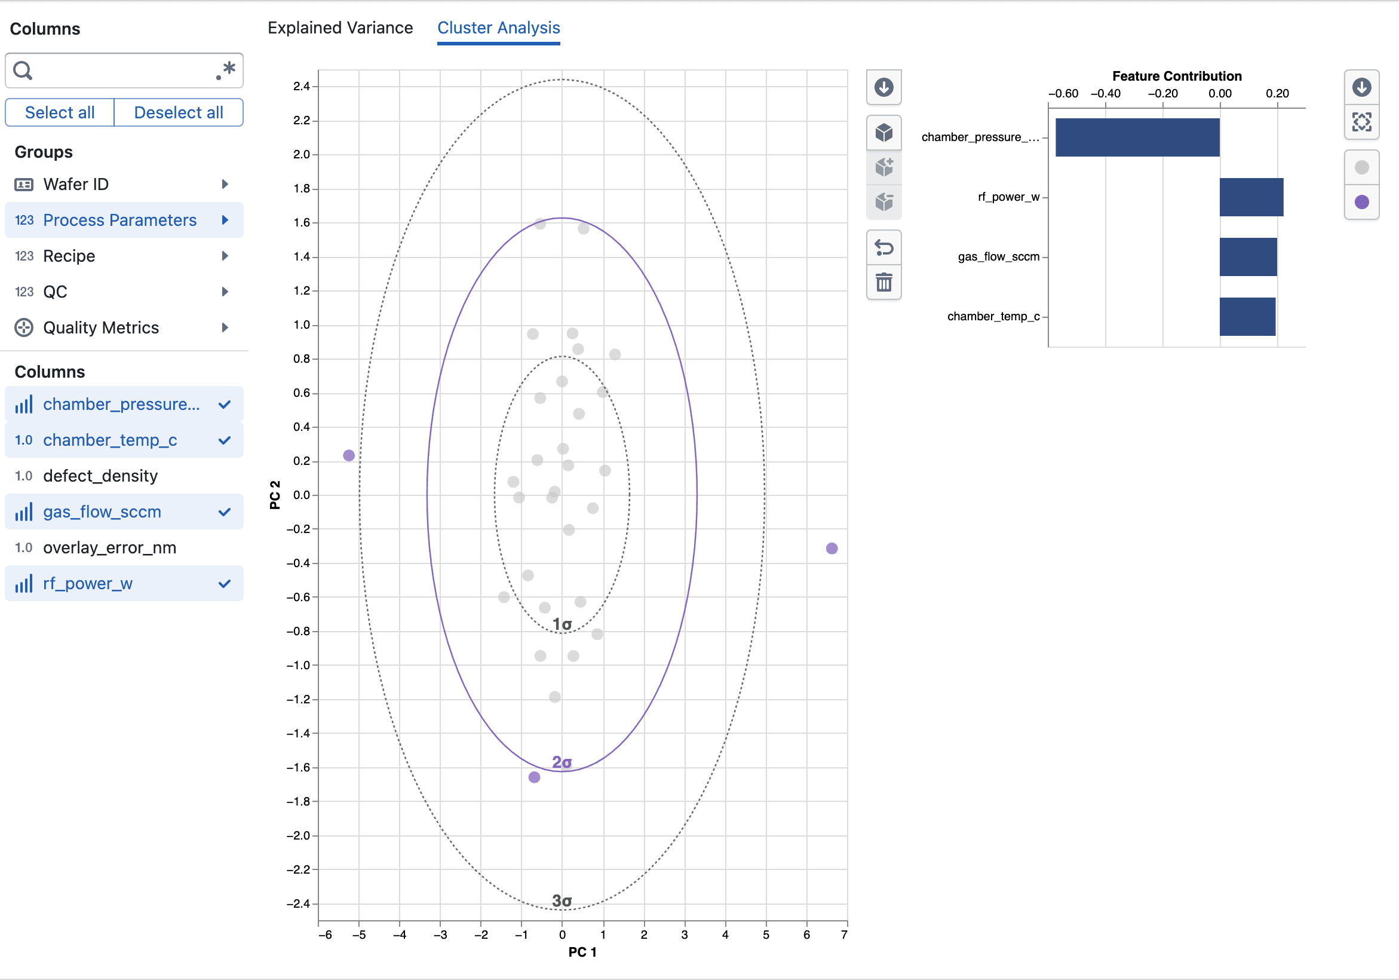Click the Select all button
The height and width of the screenshot is (980, 1399).
coord(60,113)
